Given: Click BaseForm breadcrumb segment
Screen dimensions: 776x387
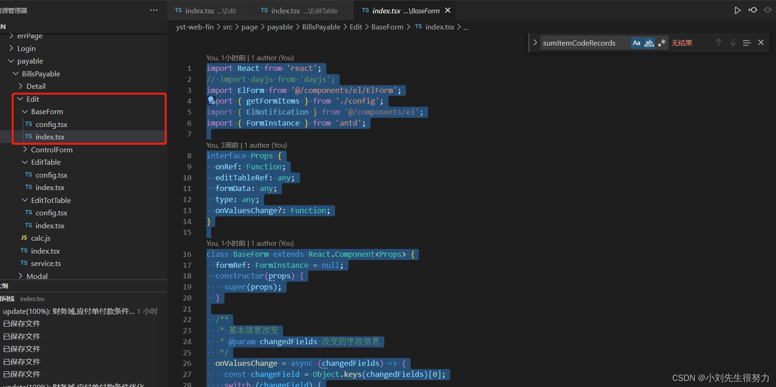Looking at the screenshot, I should point(387,27).
